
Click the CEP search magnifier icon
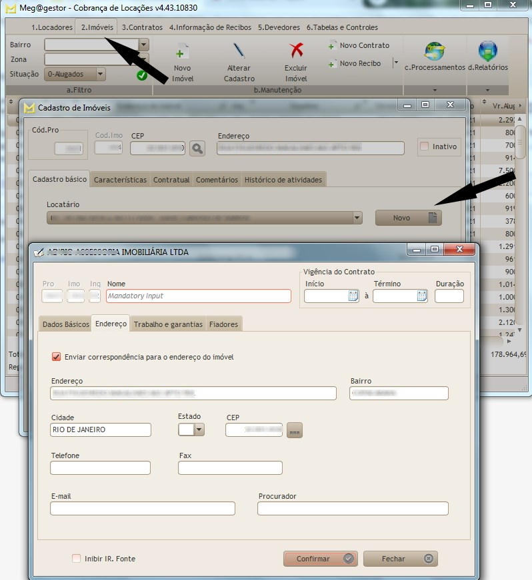[x=197, y=148]
